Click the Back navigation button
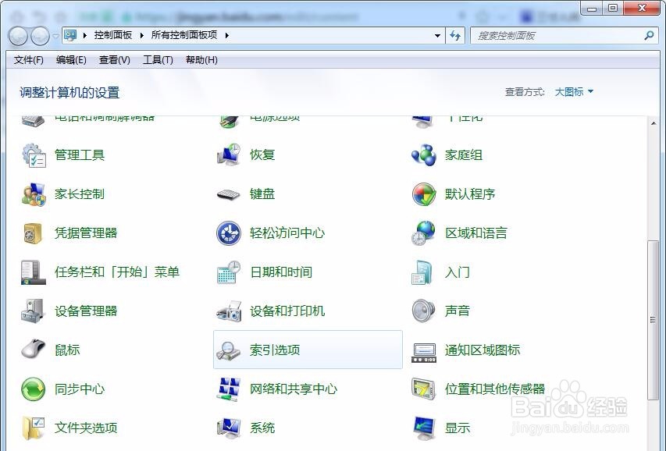Viewport: 666px width, 451px height. coord(18,36)
